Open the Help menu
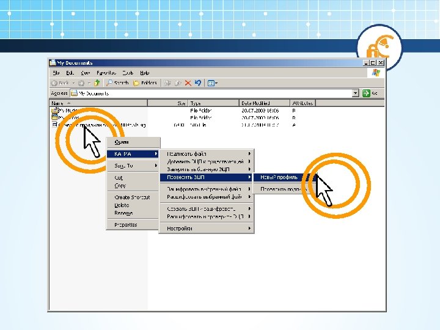This screenshot has width=440, height=330. (144, 73)
